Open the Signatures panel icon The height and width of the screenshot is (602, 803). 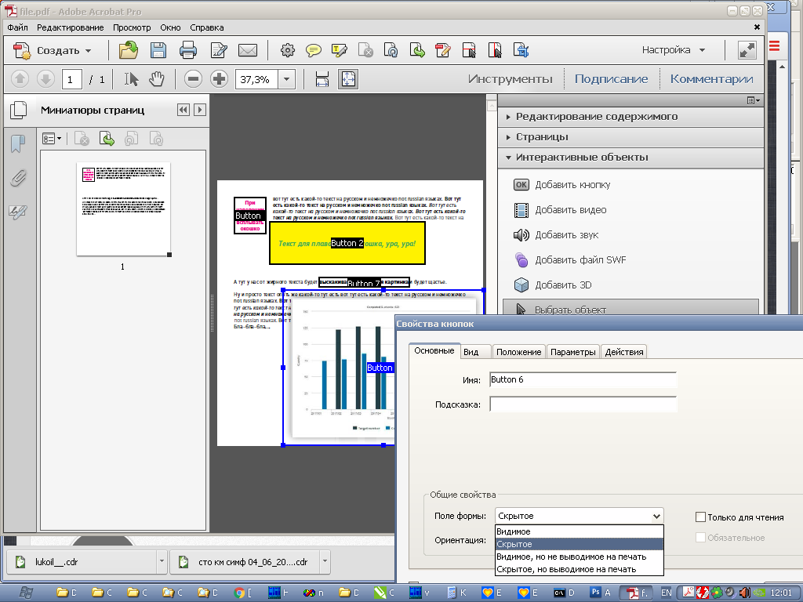coord(18,212)
